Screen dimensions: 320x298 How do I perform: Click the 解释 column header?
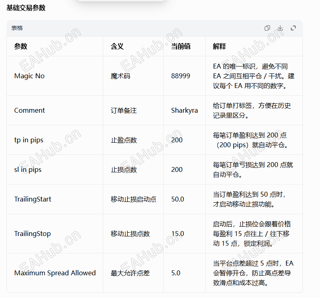click(220, 46)
